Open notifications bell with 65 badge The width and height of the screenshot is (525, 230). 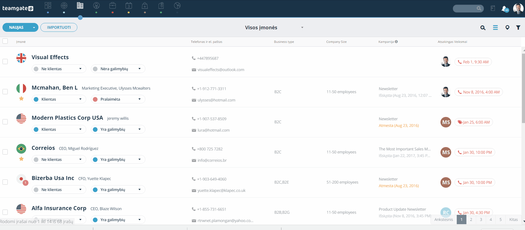coord(505,9)
